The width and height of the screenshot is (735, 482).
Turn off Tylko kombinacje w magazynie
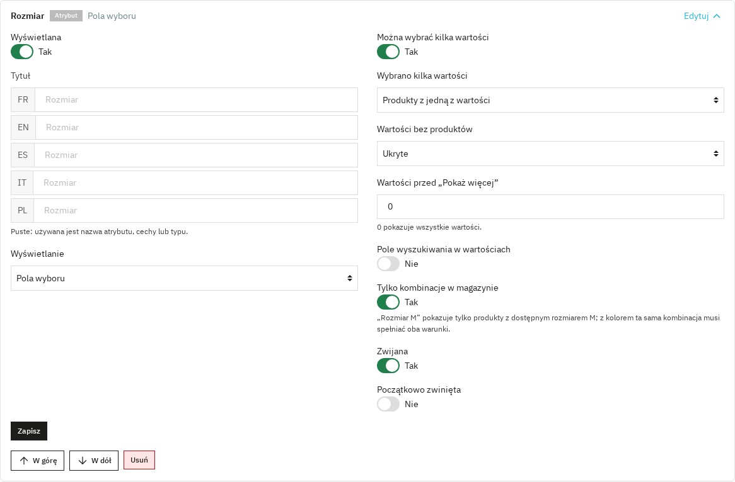[388, 302]
